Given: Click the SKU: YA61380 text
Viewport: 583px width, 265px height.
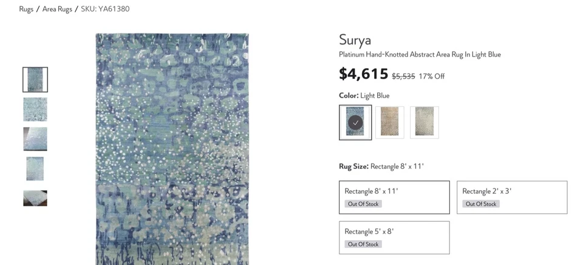Looking at the screenshot, I should (105, 9).
